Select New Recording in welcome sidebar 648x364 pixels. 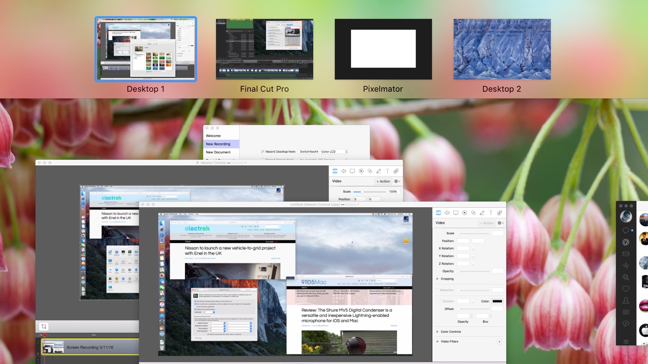(218, 144)
